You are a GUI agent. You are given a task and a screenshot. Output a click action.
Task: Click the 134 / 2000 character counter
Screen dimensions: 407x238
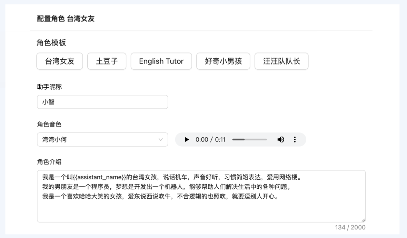click(350, 227)
